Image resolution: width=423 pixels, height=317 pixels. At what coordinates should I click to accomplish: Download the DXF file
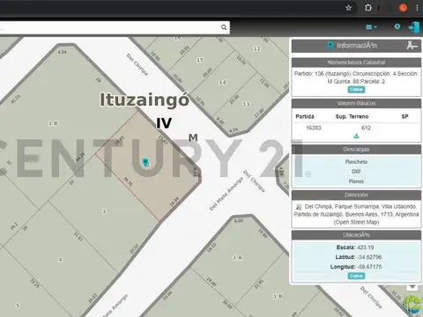(x=356, y=172)
